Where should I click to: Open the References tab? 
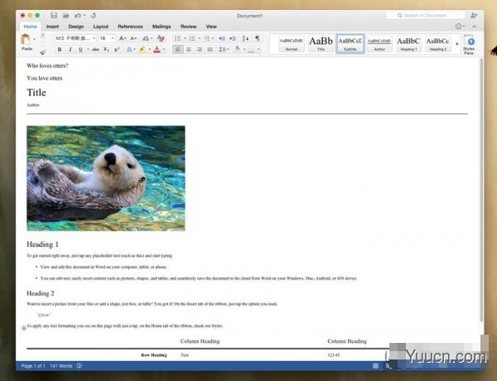tap(130, 27)
